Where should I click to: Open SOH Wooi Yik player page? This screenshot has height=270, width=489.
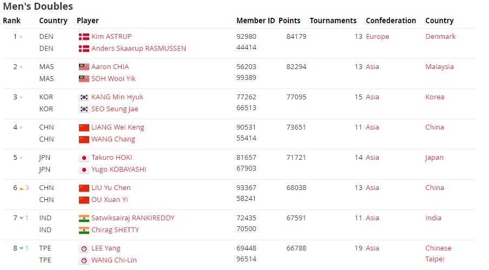click(x=113, y=78)
